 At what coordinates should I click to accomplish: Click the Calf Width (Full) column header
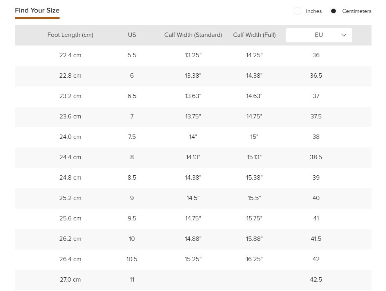pos(254,35)
